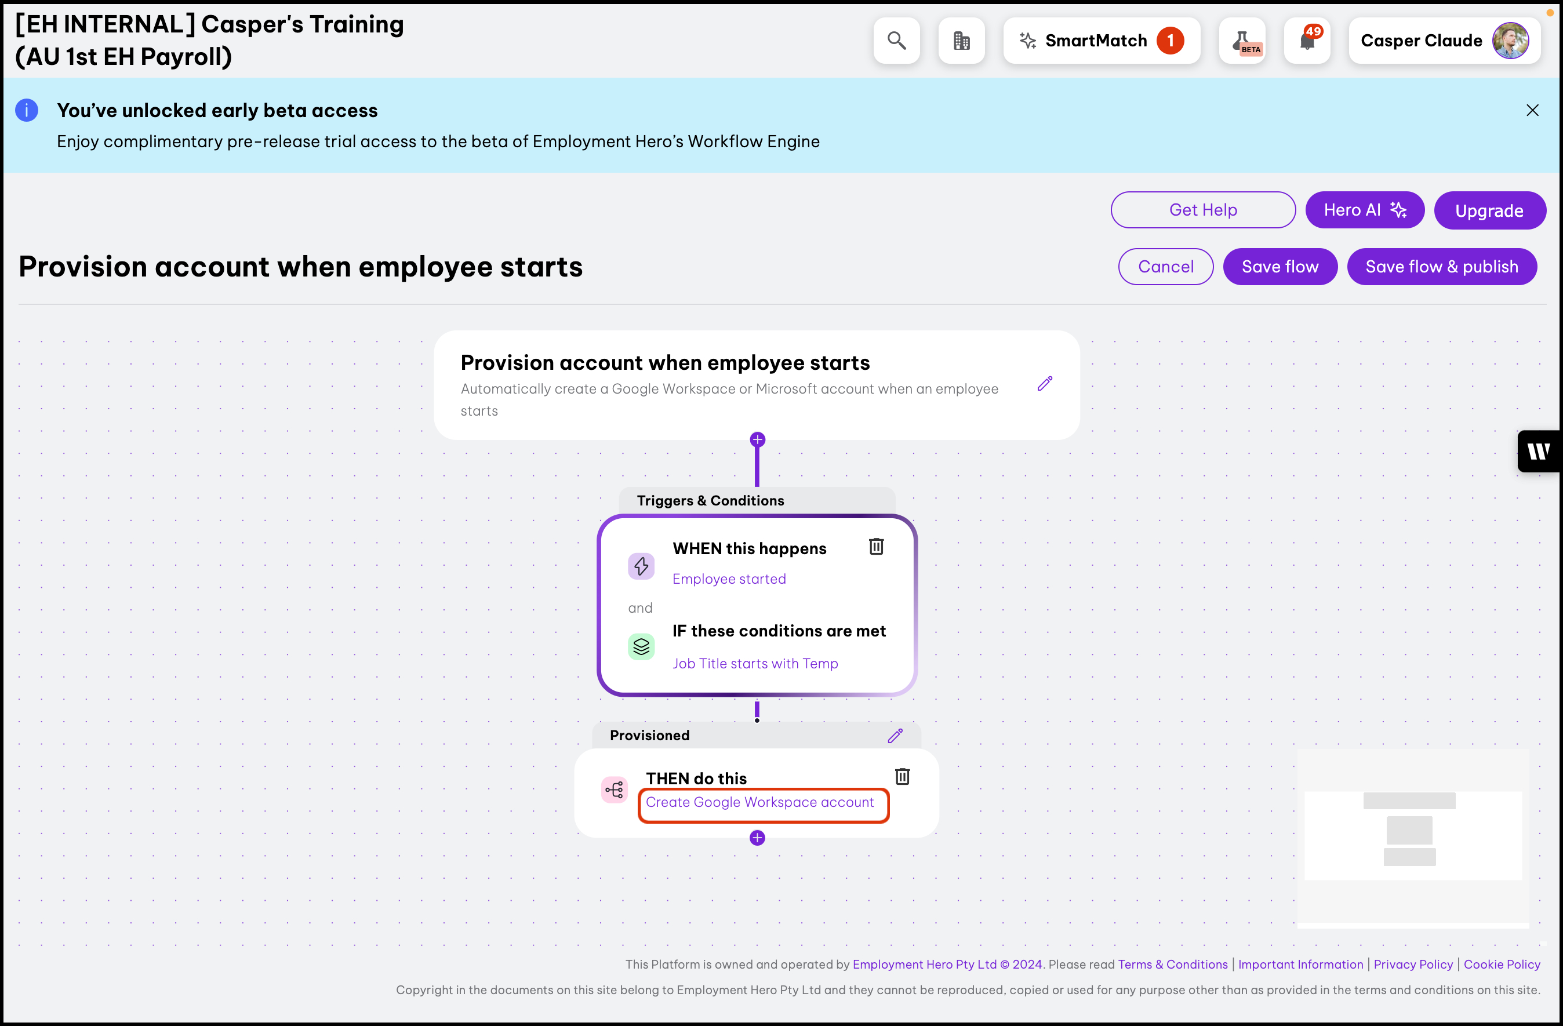Delete the WHEN trigger with trash icon
The image size is (1563, 1026).
click(x=876, y=546)
